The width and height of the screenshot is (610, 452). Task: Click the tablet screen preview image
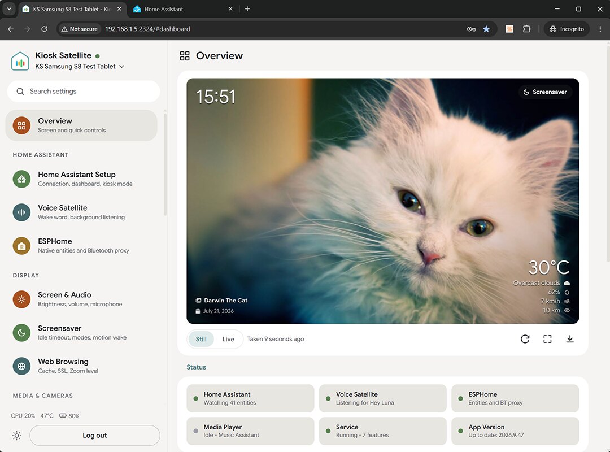382,201
